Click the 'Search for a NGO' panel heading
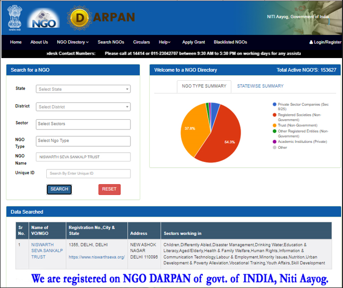 click(30, 70)
